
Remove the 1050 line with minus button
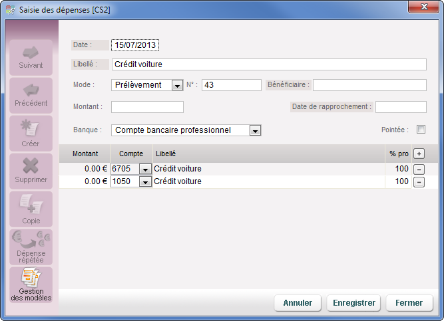[x=419, y=181]
